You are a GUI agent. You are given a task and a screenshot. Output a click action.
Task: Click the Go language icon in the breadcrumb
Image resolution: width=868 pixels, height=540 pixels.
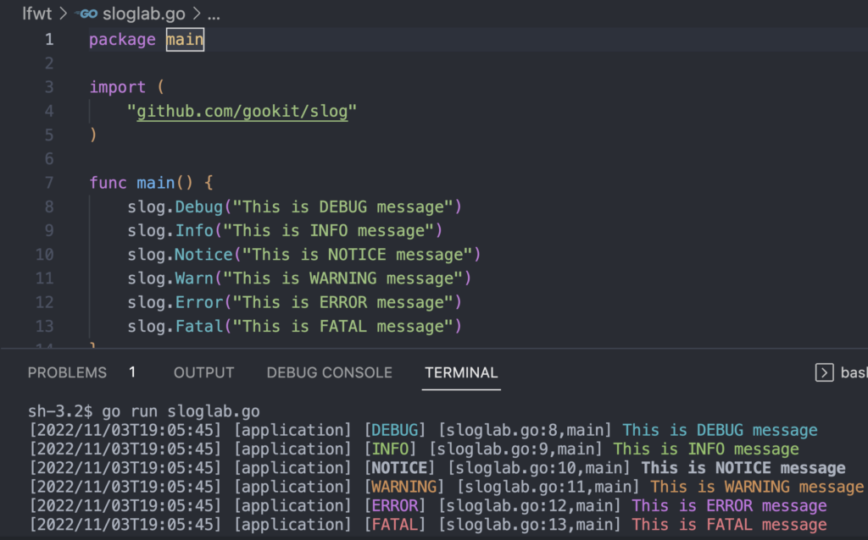(85, 14)
